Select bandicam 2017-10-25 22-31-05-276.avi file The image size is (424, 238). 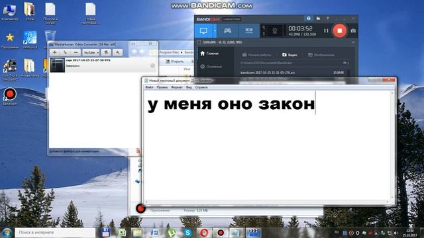point(292,73)
